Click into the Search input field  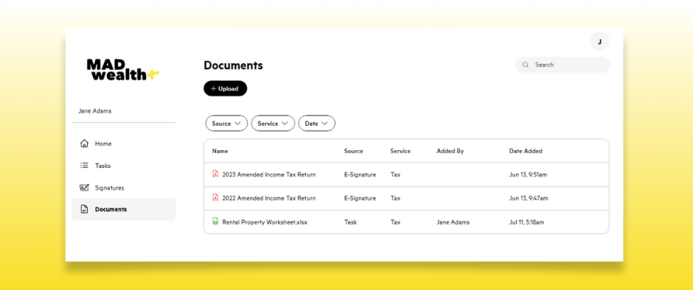pos(563,65)
